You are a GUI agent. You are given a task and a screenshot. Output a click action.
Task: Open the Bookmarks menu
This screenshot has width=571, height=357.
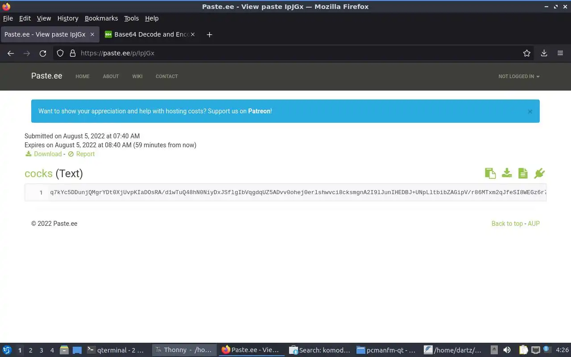101,18
